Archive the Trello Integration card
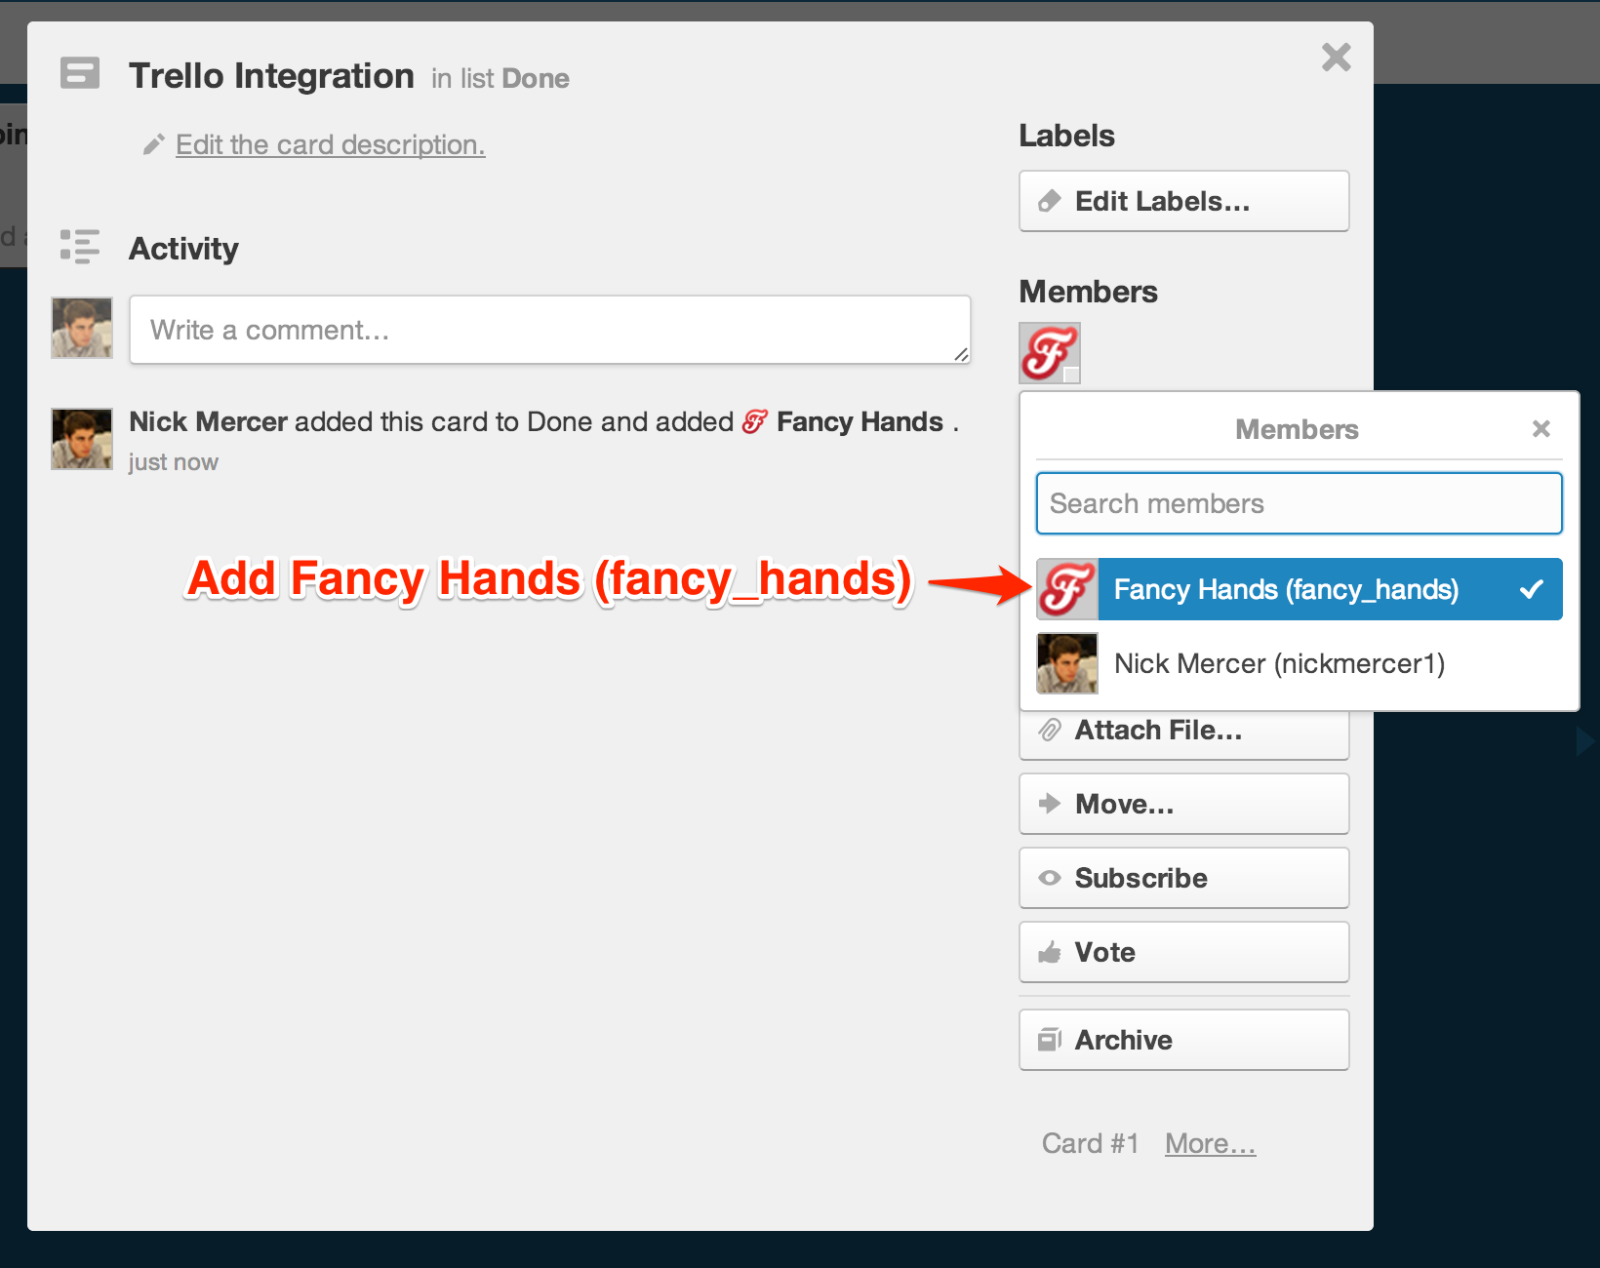This screenshot has width=1600, height=1268. [1183, 1040]
